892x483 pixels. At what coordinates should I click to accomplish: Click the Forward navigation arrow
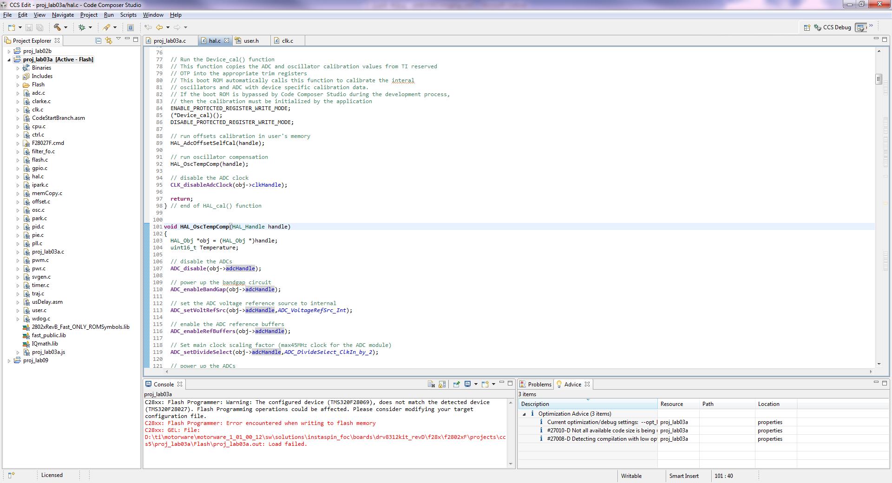pyautogui.click(x=177, y=27)
